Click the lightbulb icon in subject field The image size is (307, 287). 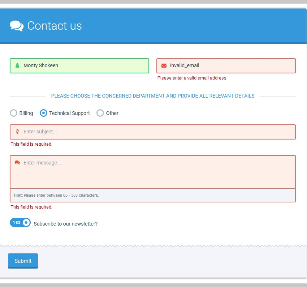tap(17, 132)
